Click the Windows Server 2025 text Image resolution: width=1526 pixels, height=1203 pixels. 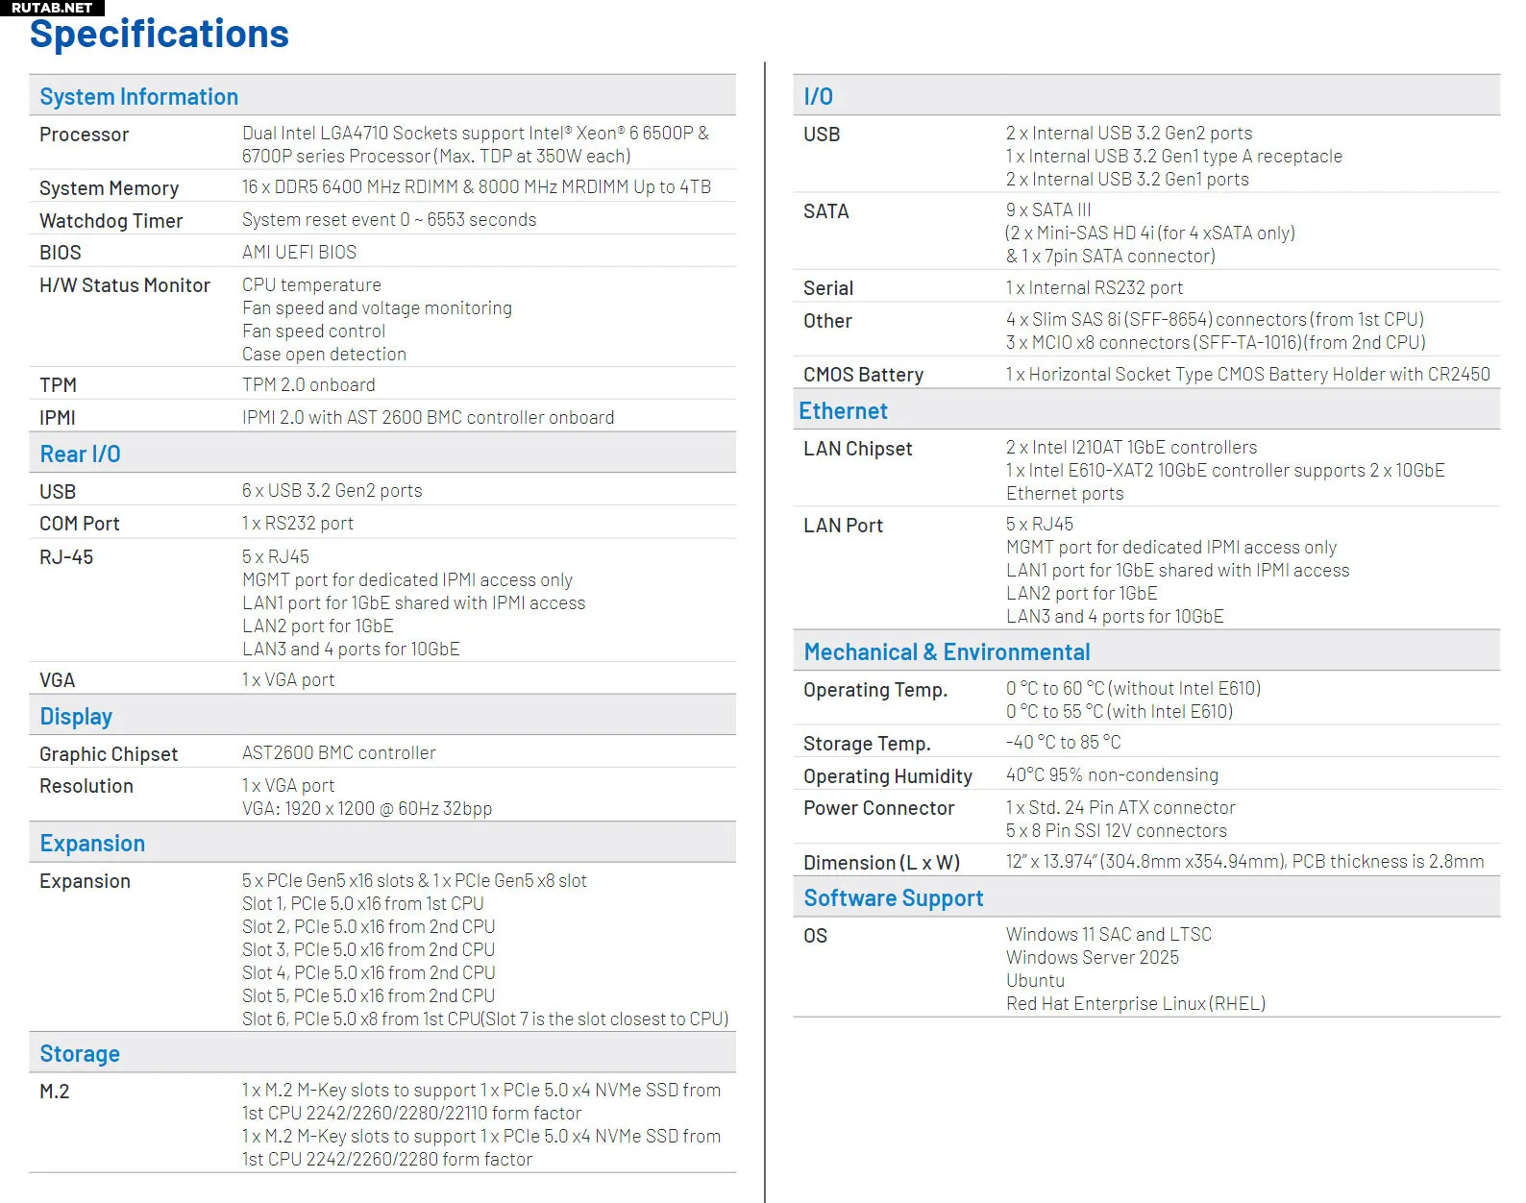(1092, 958)
